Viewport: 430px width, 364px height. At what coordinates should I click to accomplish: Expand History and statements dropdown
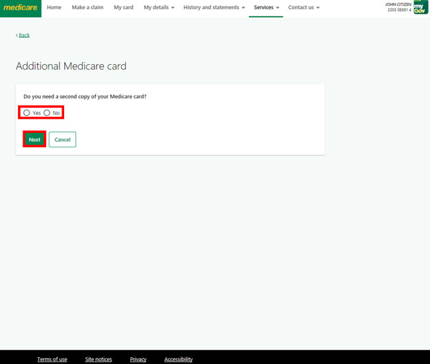(214, 7)
